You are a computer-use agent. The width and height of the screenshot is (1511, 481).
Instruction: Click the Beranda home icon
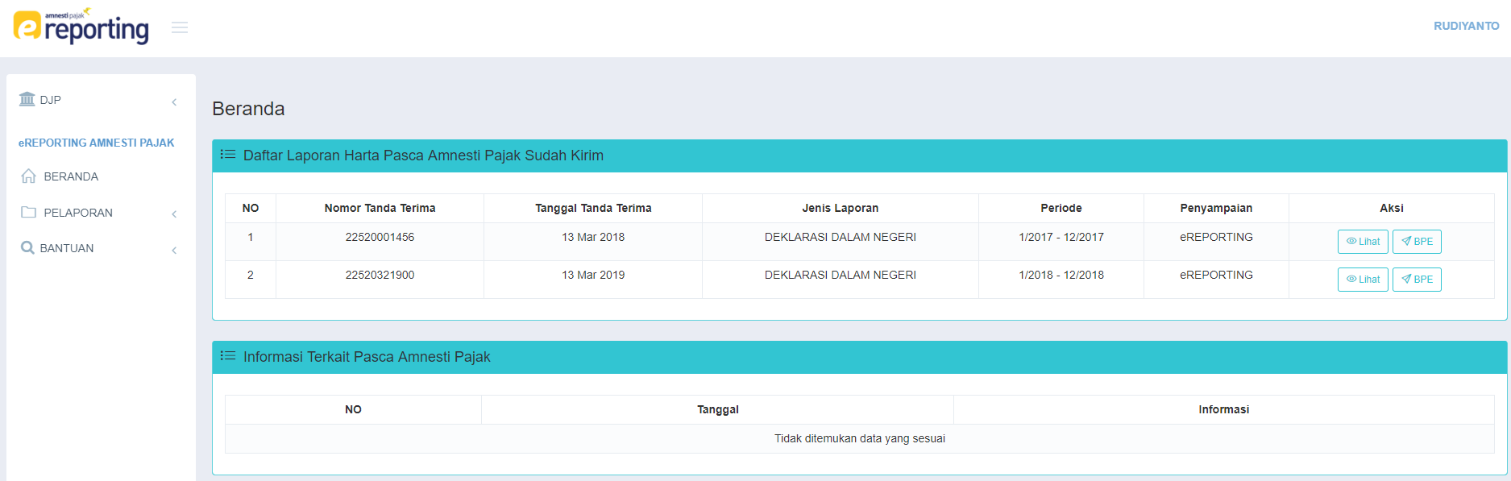point(29,176)
